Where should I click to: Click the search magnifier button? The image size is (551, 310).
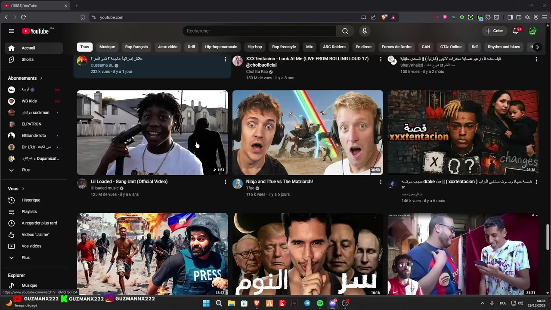345,31
